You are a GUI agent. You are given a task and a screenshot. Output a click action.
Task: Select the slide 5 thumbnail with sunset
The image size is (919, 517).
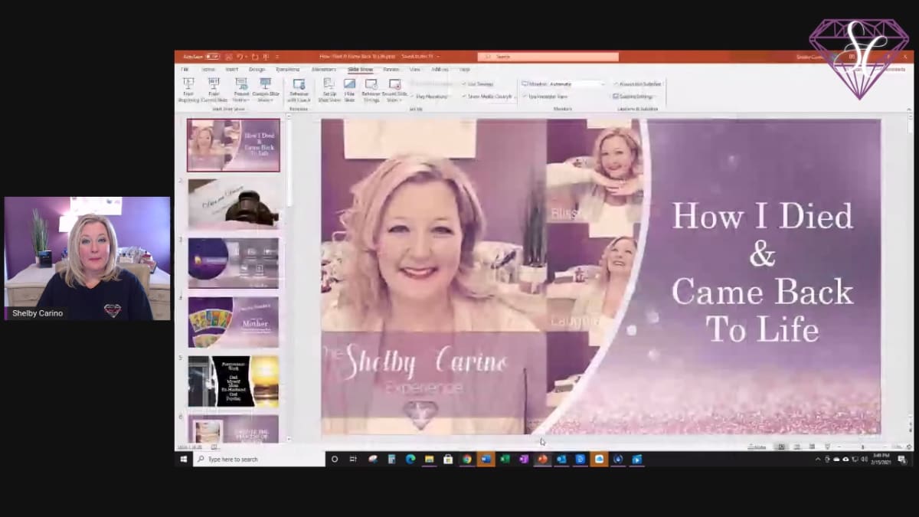[x=234, y=381]
